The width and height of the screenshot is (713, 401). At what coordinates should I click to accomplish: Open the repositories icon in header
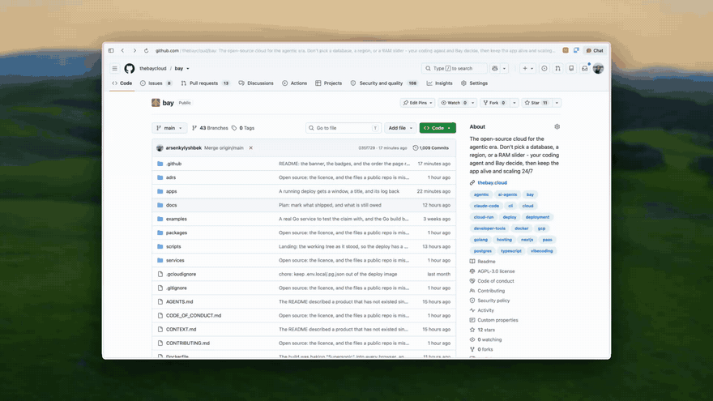pyautogui.click(x=571, y=69)
